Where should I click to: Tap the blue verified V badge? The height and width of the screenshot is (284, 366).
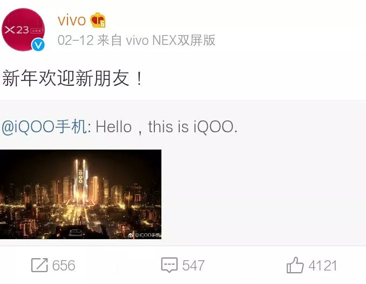(38, 45)
